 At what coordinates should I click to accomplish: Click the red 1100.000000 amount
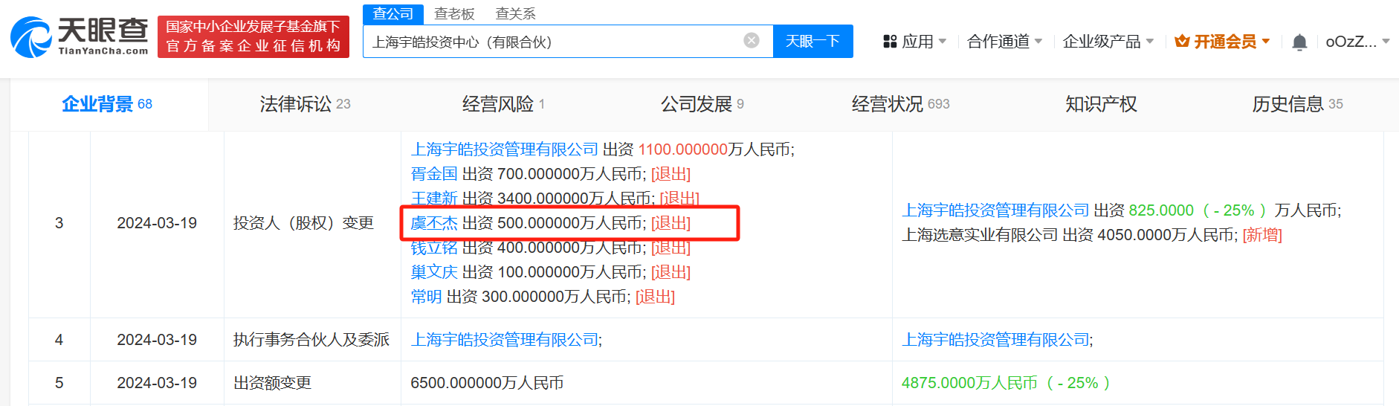point(682,149)
